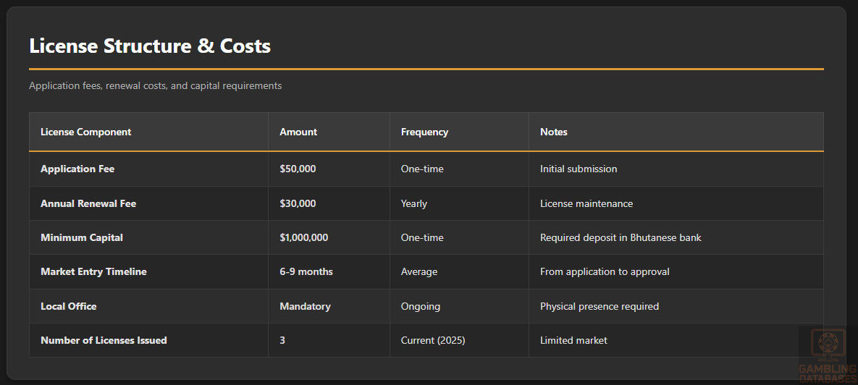Screen dimensions: 858x385
Task: Click the License Structure & Costs heading
Action: [150, 46]
